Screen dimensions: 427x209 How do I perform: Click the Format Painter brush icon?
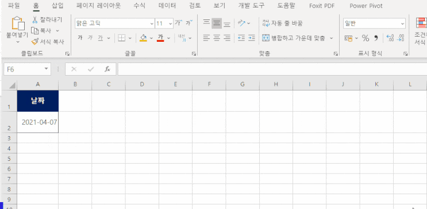pos(35,42)
